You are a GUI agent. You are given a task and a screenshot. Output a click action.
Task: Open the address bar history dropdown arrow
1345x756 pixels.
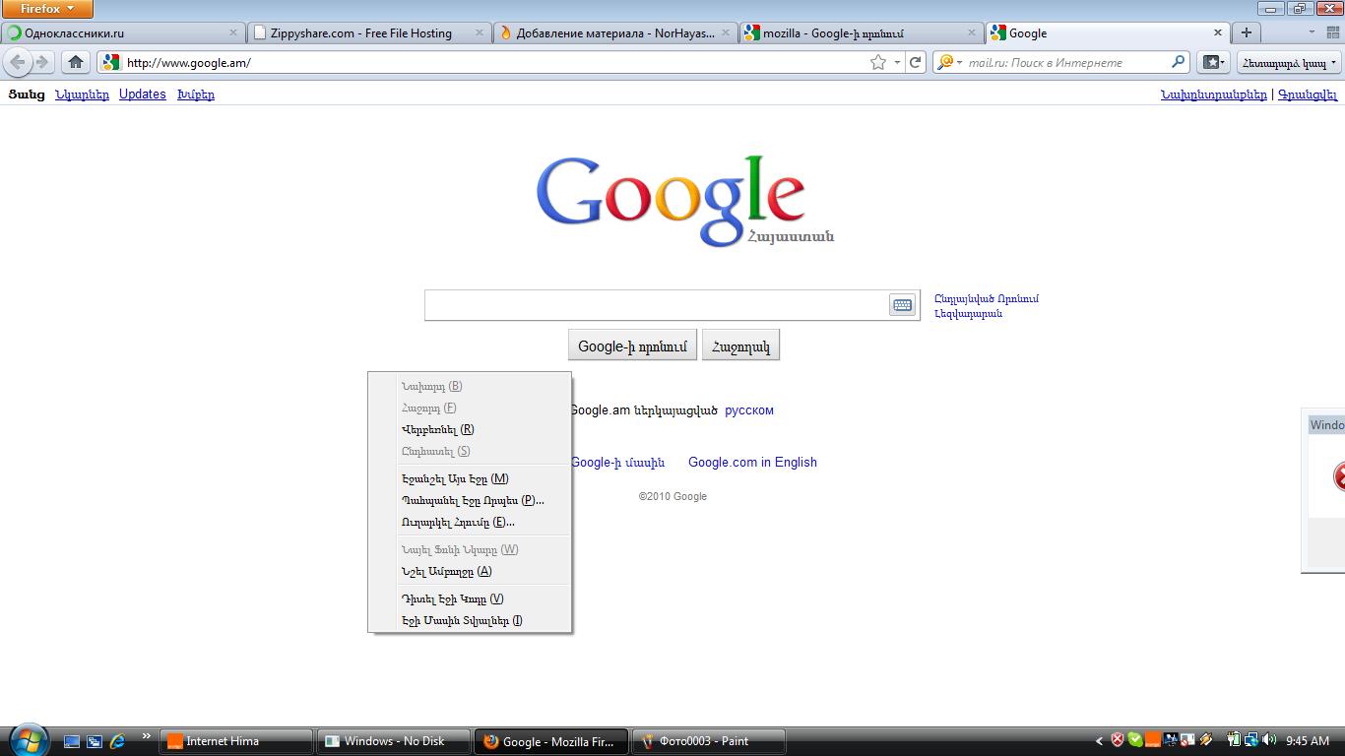897,62
